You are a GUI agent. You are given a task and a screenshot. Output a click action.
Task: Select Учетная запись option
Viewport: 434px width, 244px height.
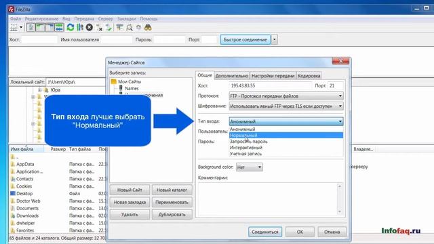(x=286, y=154)
